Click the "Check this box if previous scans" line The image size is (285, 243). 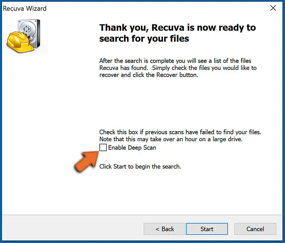(x=180, y=132)
